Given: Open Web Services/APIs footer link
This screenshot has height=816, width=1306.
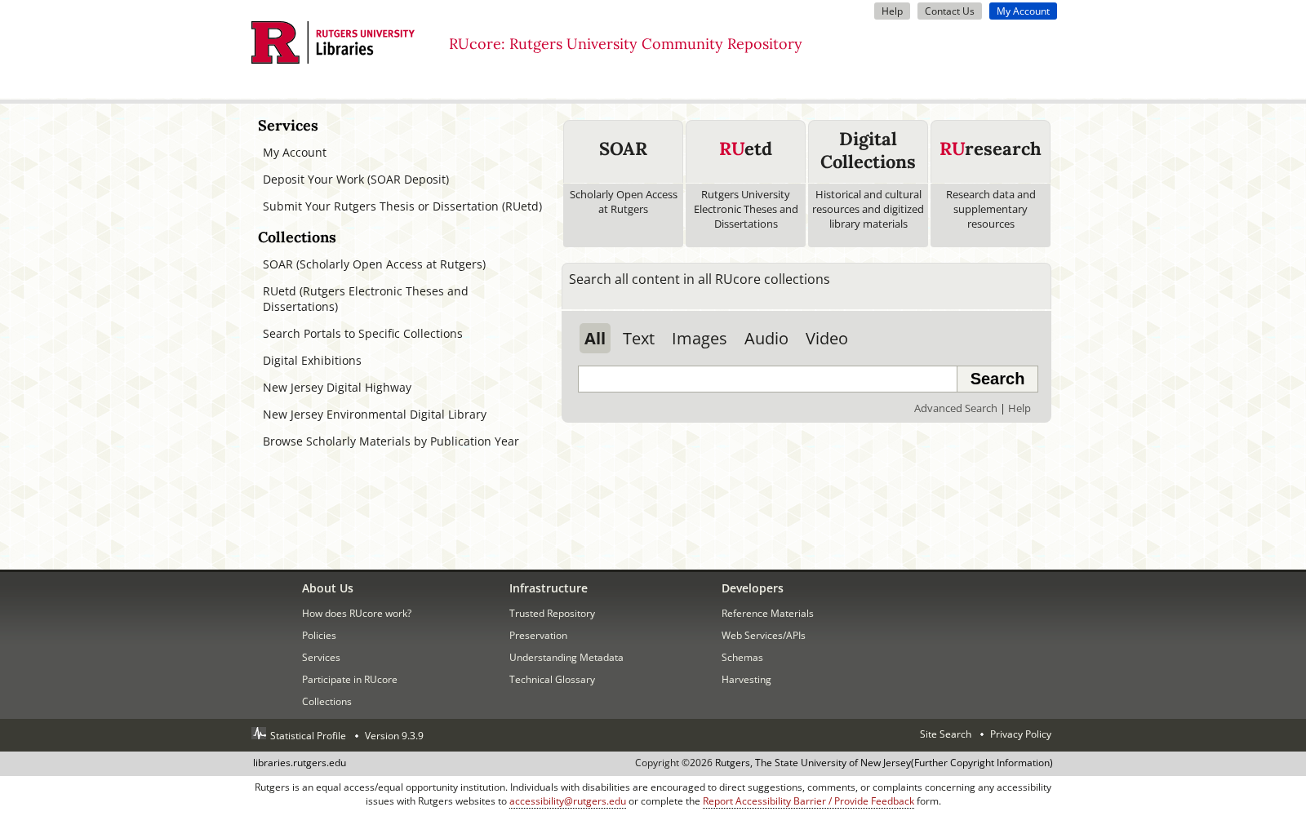Looking at the screenshot, I should pyautogui.click(x=763, y=636).
